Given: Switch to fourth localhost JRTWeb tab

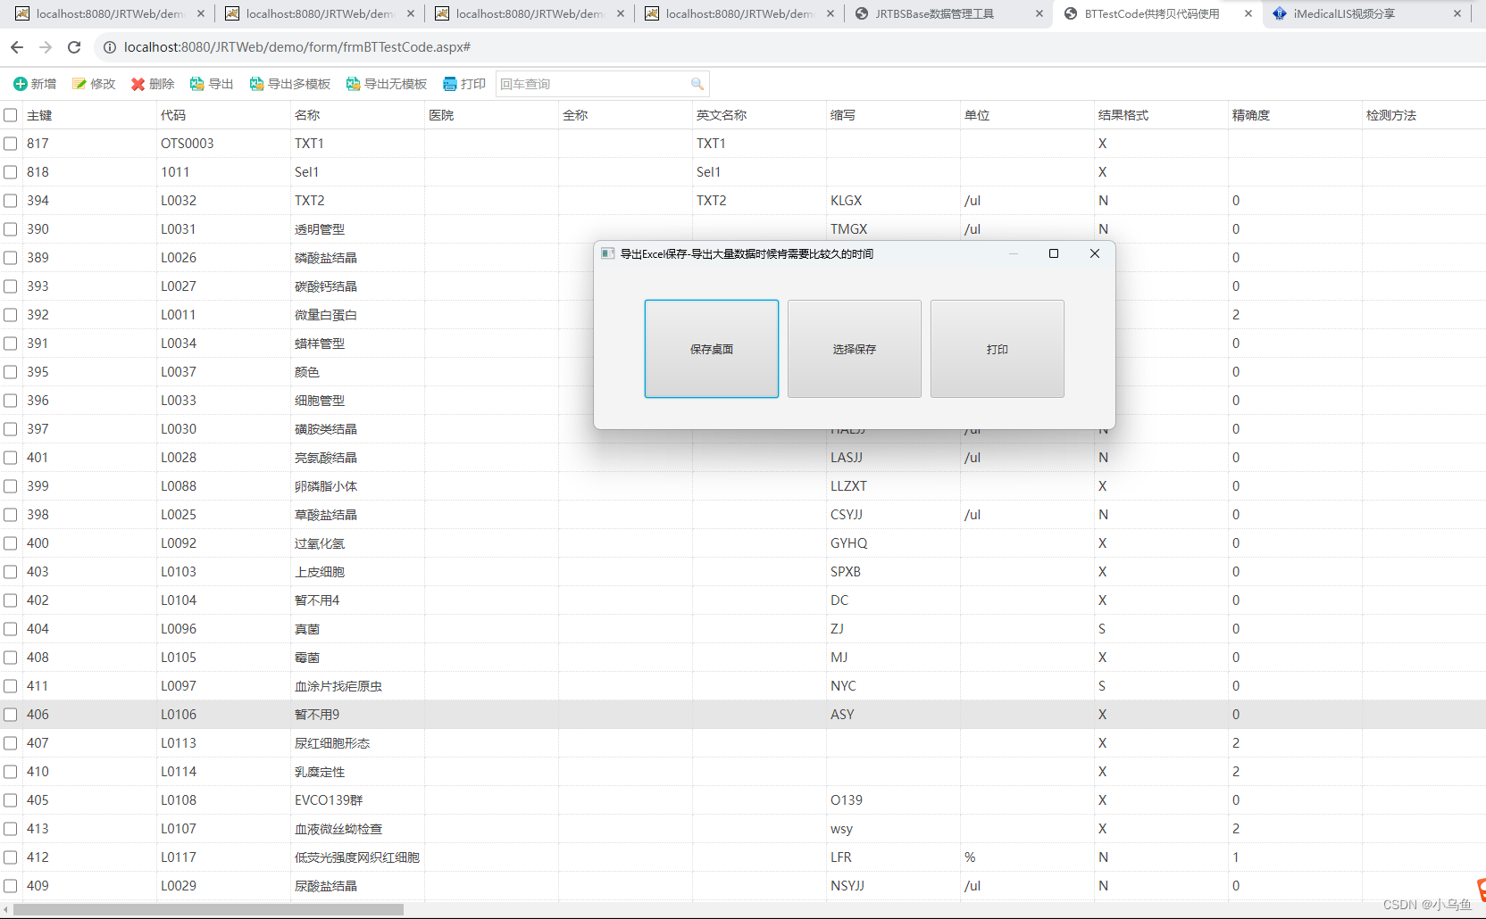Looking at the screenshot, I should pos(739,13).
